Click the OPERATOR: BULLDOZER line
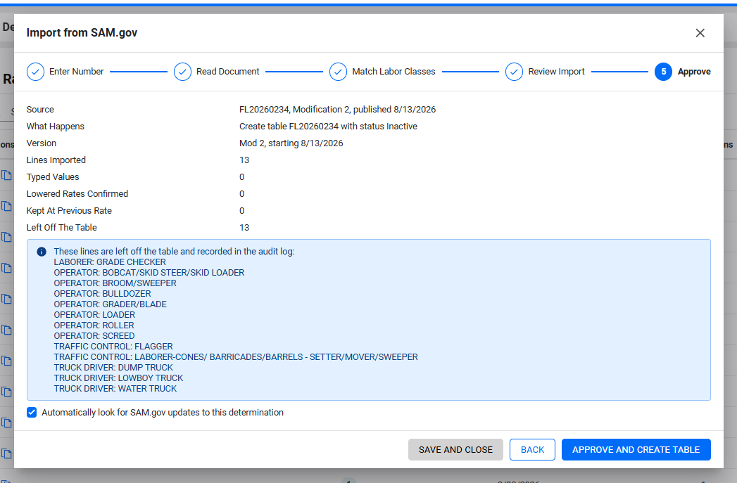737x483 pixels. pos(103,294)
